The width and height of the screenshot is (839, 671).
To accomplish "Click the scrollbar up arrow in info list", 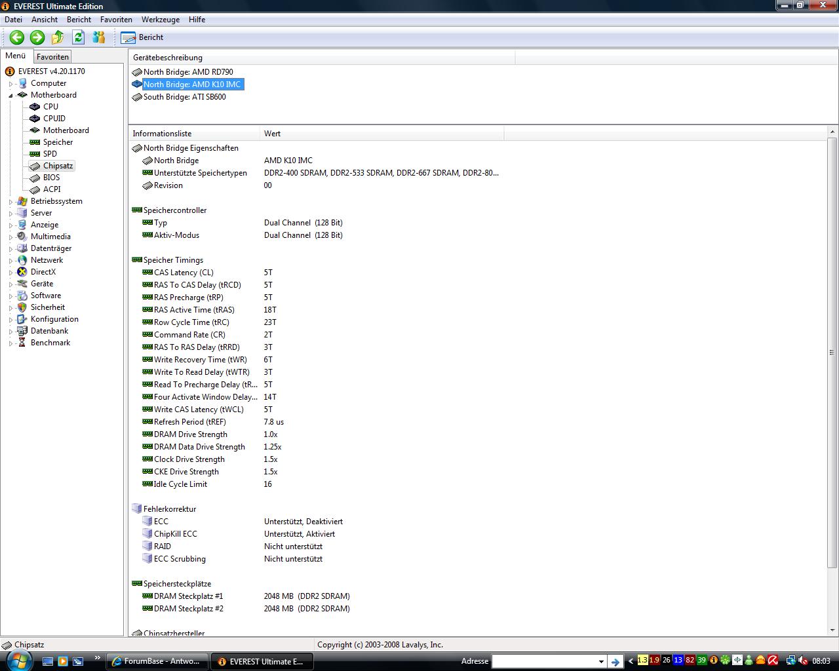I will click(832, 132).
